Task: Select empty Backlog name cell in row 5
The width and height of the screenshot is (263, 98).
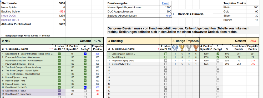Action: tap(135, 67)
